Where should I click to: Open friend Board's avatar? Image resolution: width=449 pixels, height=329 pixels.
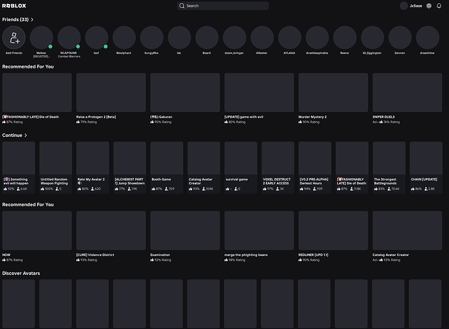pos(206,38)
